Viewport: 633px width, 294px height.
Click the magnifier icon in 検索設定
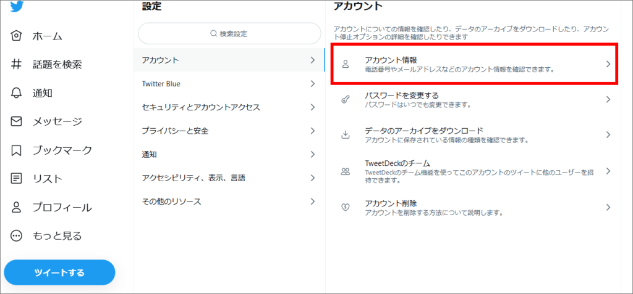[215, 35]
